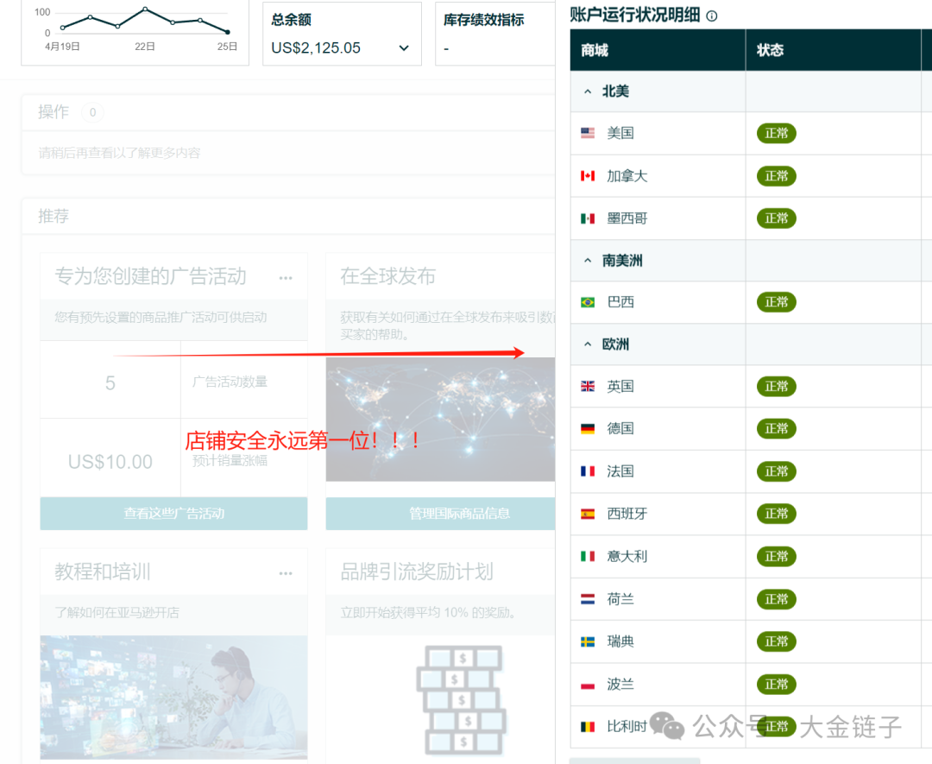
Task: Click the 正常 status badge beside 法国
Action: pos(776,470)
